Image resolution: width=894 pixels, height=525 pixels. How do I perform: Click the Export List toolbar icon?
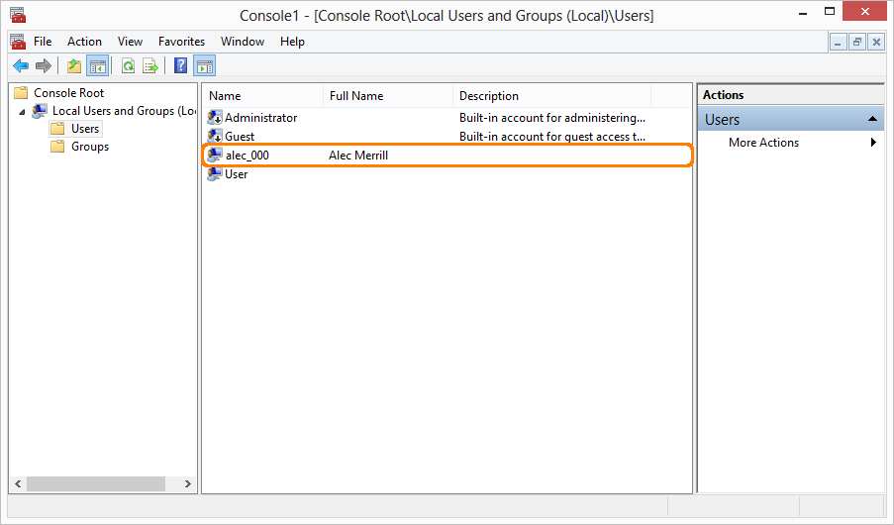150,66
